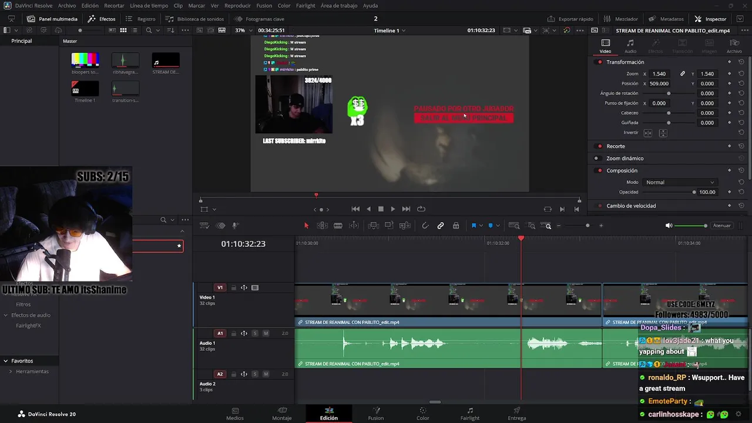The width and height of the screenshot is (752, 423).
Task: Play in reverse in the viewer
Action: (368, 209)
